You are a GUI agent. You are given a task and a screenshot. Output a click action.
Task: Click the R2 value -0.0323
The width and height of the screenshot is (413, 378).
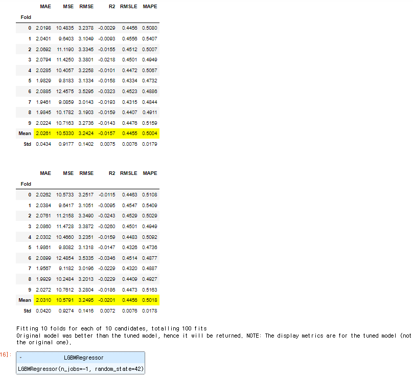(107, 92)
